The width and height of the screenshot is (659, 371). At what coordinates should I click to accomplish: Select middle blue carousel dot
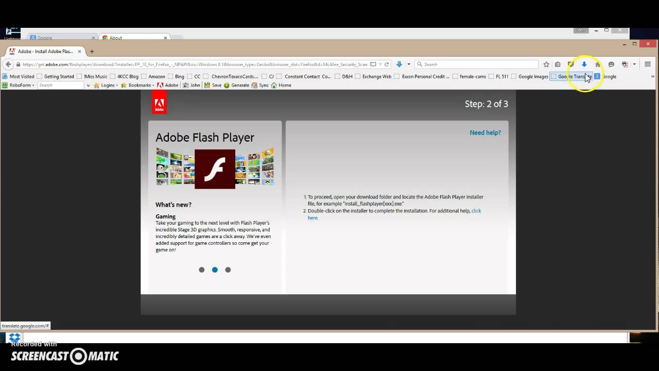click(215, 269)
